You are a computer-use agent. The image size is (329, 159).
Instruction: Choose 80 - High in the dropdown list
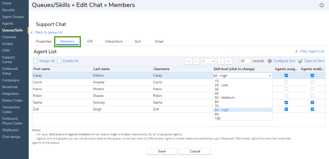tap(243, 110)
